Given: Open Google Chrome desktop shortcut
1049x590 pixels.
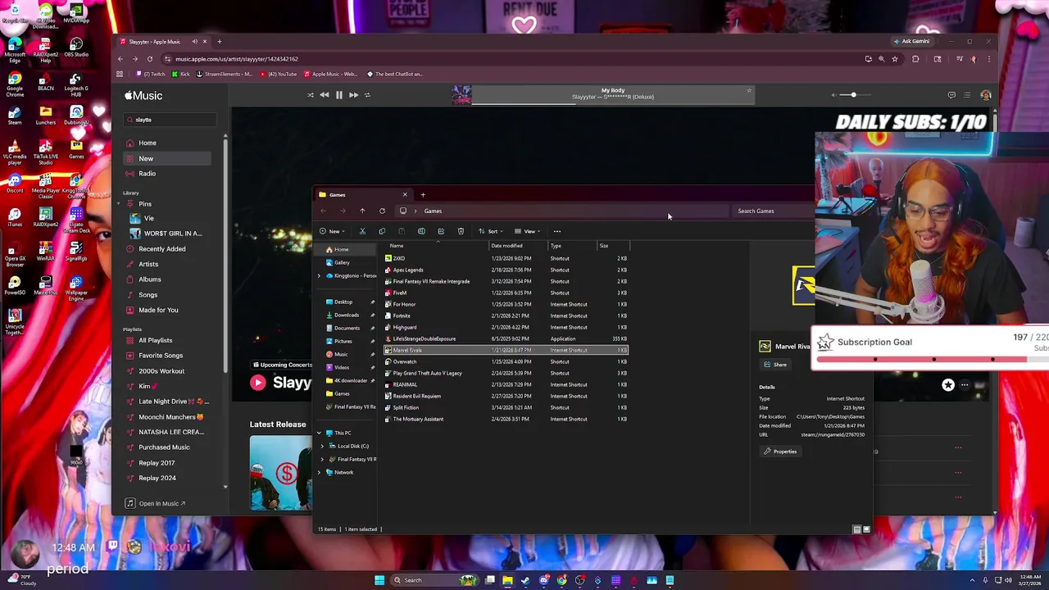Looking at the screenshot, I should tap(15, 82).
